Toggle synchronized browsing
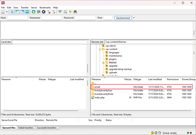This screenshot has height=135, width=196. [70, 12]
